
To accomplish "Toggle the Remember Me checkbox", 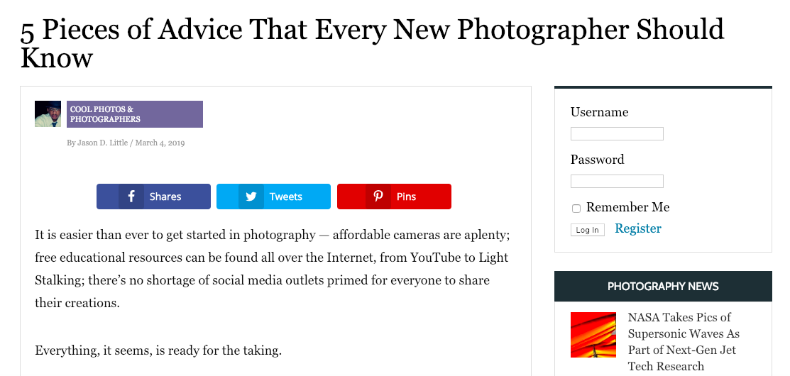I will coord(576,209).
